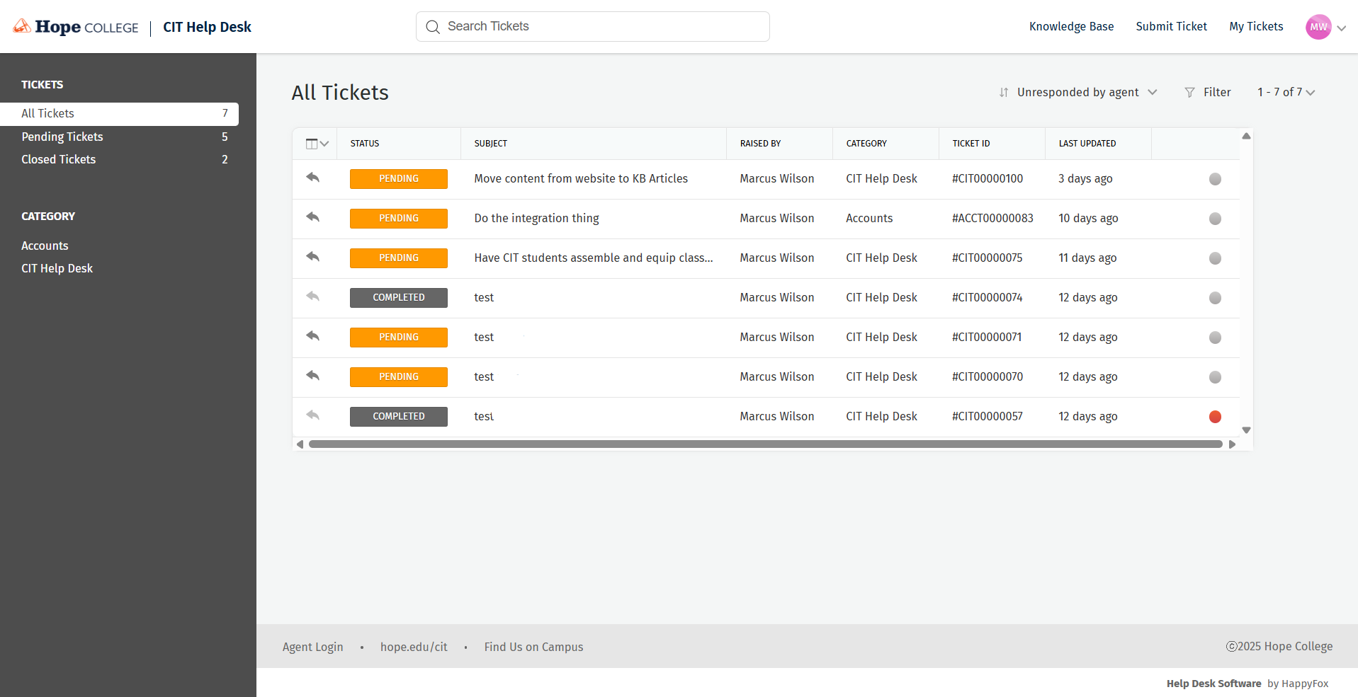This screenshot has height=697, width=1358.
Task: Sort by the TICKET ID column header
Action: 971,144
